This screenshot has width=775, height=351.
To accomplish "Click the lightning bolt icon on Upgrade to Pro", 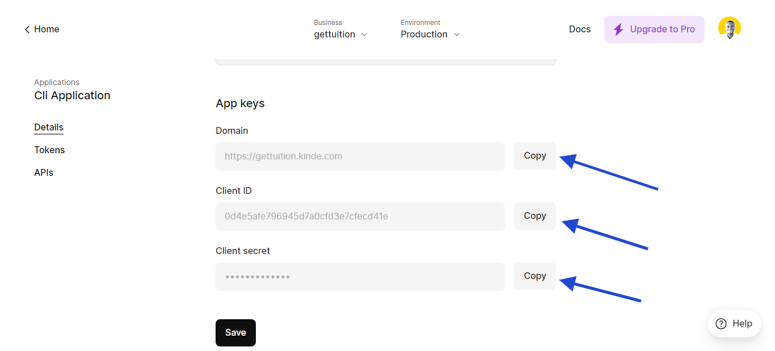I will (x=618, y=29).
